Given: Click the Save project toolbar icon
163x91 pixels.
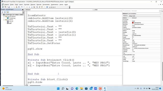Looking at the screenshot, I should (9, 7).
